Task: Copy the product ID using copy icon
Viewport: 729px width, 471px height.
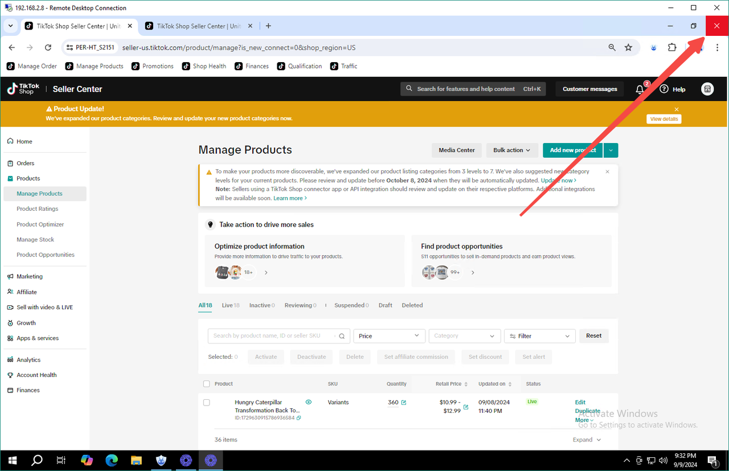Action: pyautogui.click(x=299, y=418)
